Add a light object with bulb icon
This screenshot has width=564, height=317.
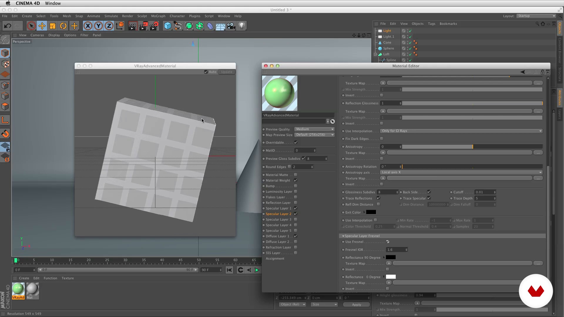[242, 26]
